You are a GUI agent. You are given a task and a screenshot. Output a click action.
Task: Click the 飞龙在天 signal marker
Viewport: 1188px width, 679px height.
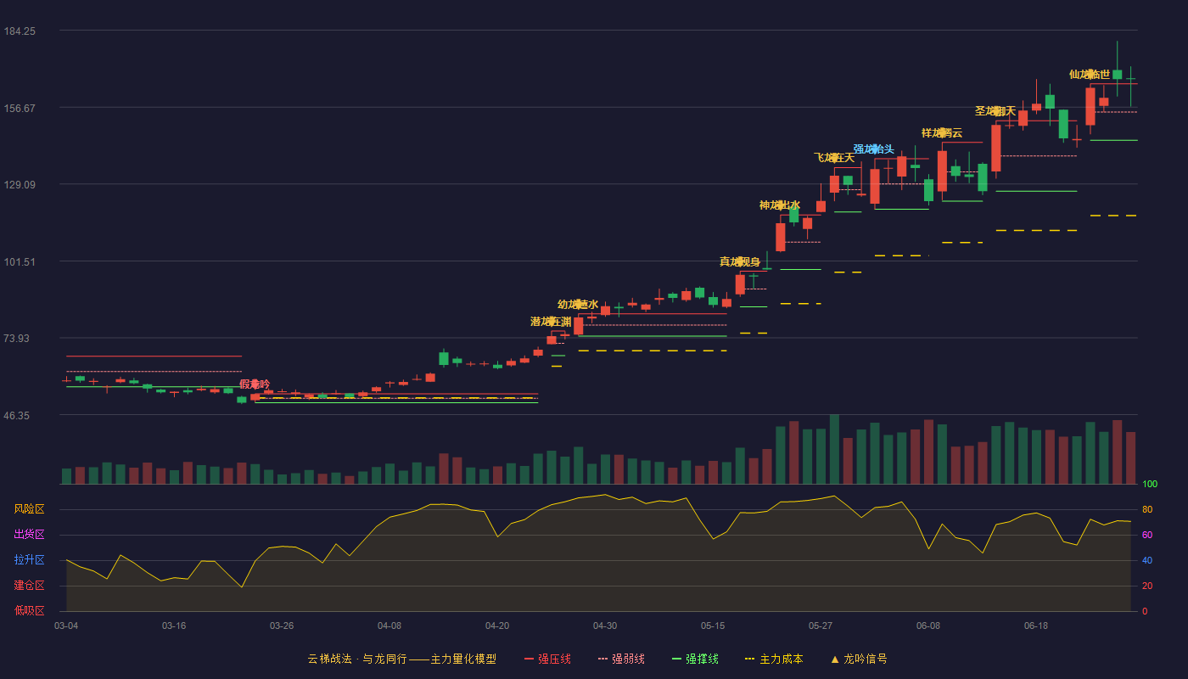(834, 158)
